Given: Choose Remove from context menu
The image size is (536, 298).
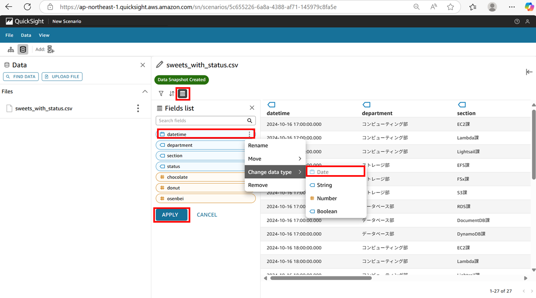Looking at the screenshot, I should pyautogui.click(x=275, y=185).
